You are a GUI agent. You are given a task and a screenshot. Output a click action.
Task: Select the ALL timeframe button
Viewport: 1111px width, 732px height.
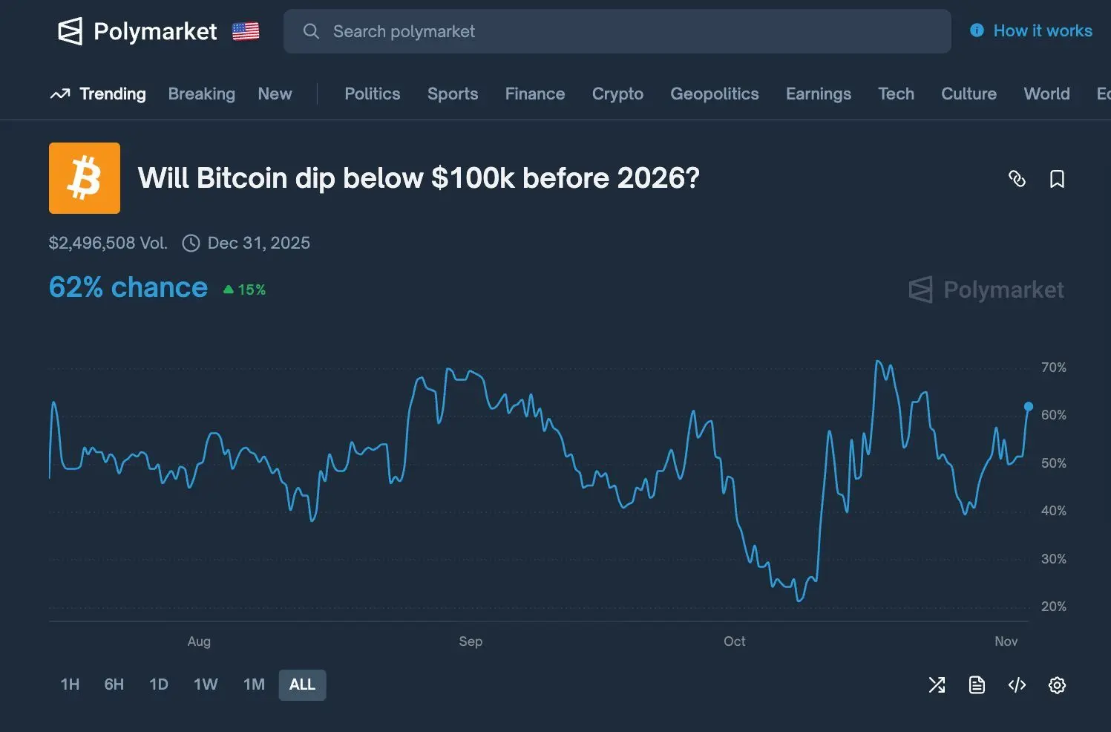coord(302,684)
